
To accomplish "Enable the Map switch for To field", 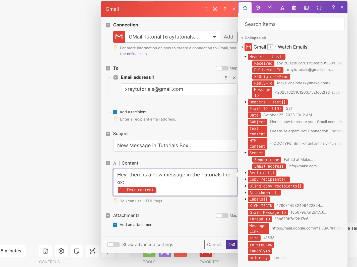I will click(x=222, y=68).
